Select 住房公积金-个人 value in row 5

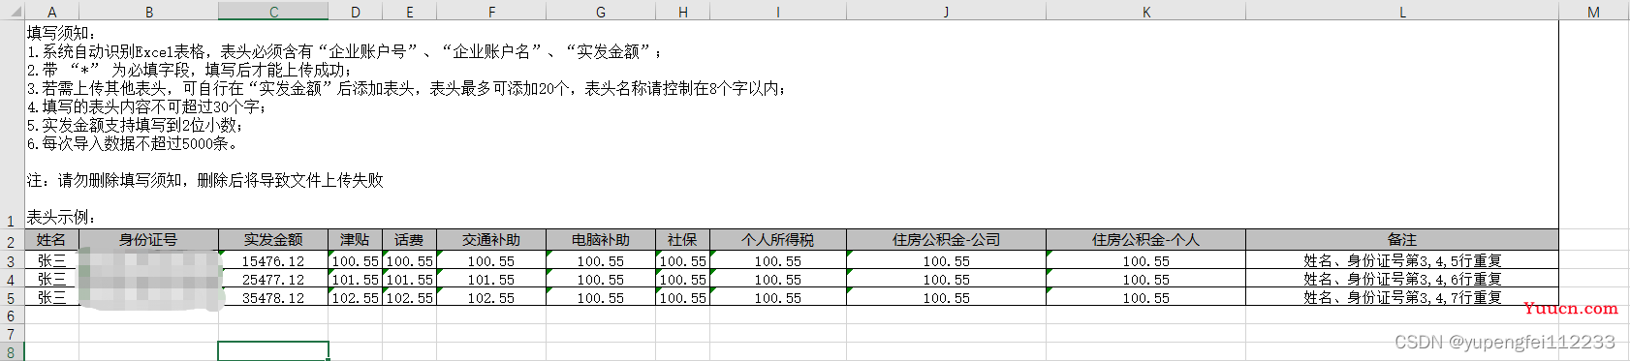tap(1145, 297)
